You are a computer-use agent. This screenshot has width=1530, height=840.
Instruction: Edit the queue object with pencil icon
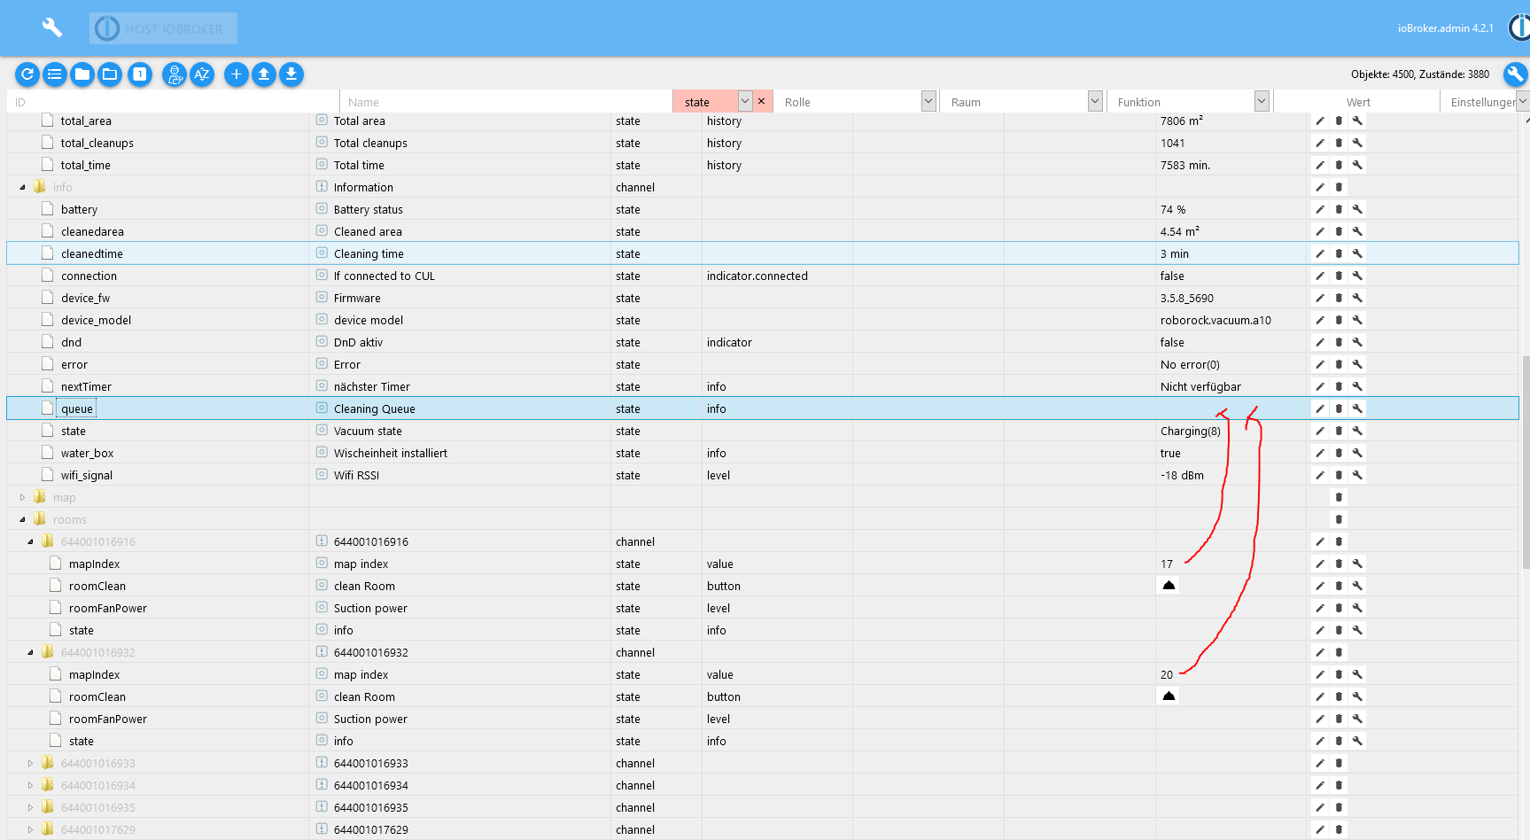(1320, 408)
